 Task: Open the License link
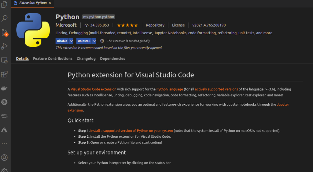point(178,25)
